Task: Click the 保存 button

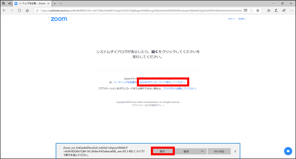Action: click(186, 151)
